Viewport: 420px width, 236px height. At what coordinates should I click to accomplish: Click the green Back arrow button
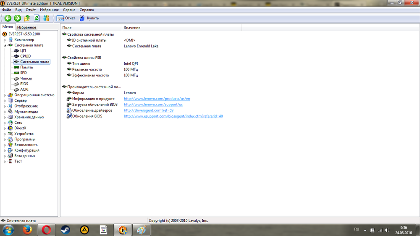(x=8, y=18)
